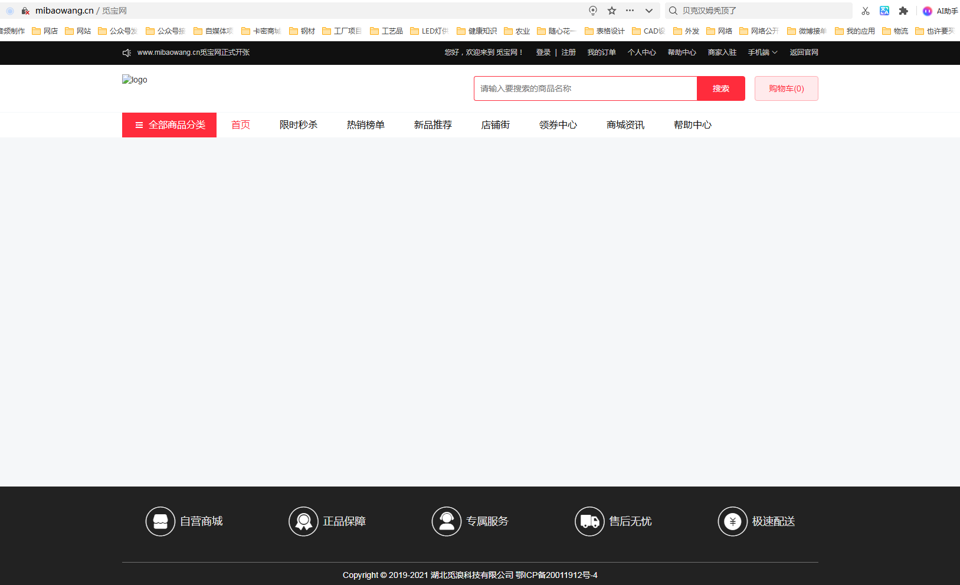Click 返回官网 link
Viewport: 960px width, 585px height.
click(x=804, y=52)
